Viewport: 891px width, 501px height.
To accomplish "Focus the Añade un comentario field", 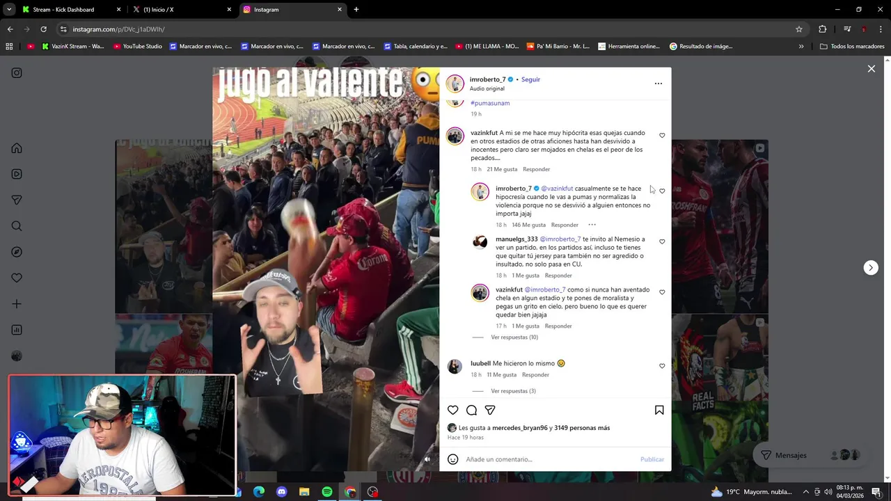I will [x=550, y=459].
